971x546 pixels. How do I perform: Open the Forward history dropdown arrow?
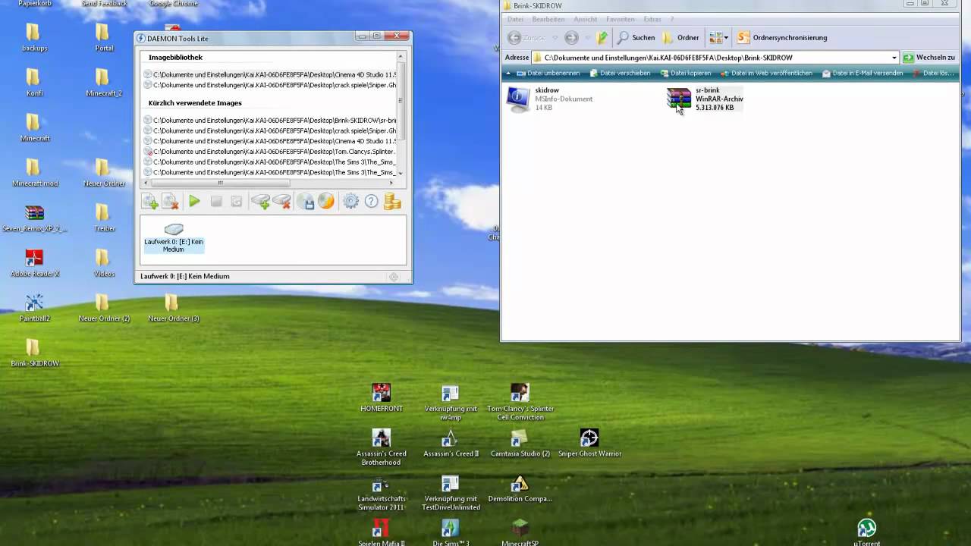click(x=586, y=37)
